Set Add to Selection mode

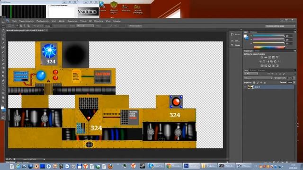pyautogui.click(x=21, y=25)
